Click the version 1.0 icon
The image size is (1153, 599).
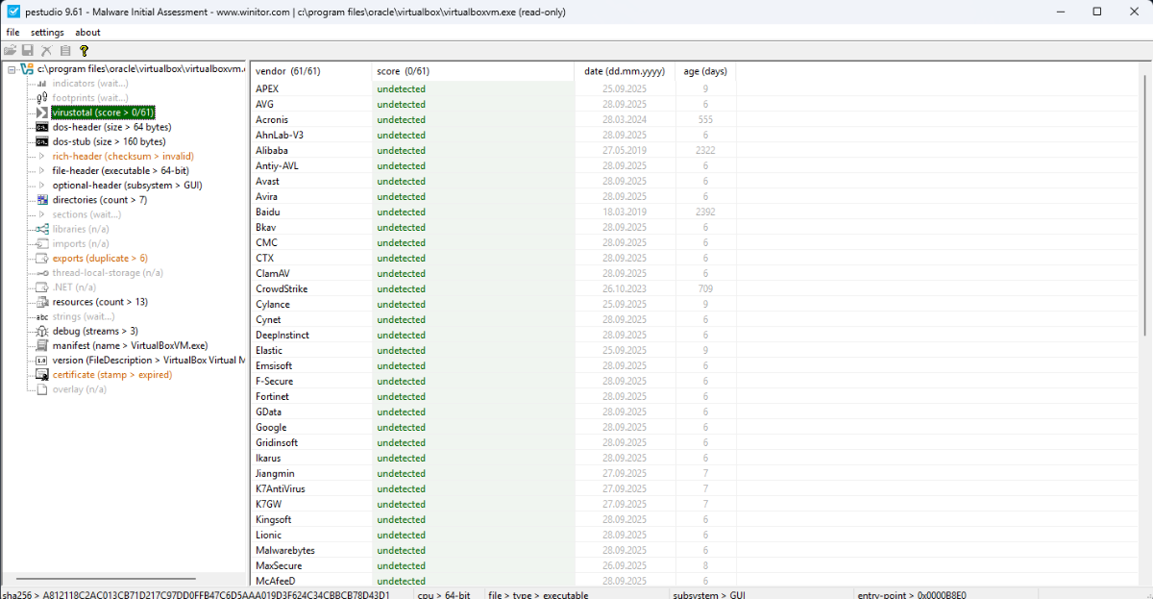[42, 361]
